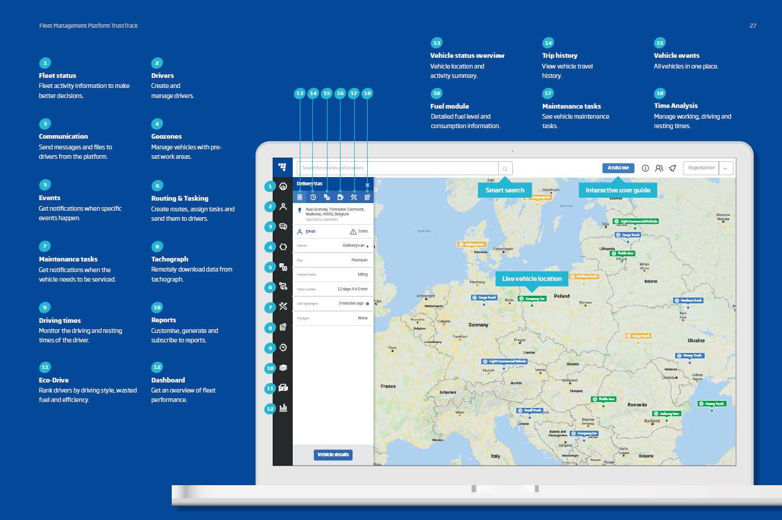Select yellow Company Car marker in Sweden
The image size is (782, 520).
click(538, 197)
